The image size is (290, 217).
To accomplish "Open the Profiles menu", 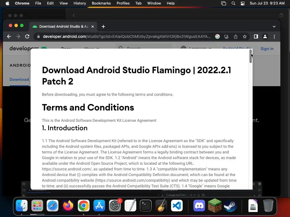I will [123, 3].
